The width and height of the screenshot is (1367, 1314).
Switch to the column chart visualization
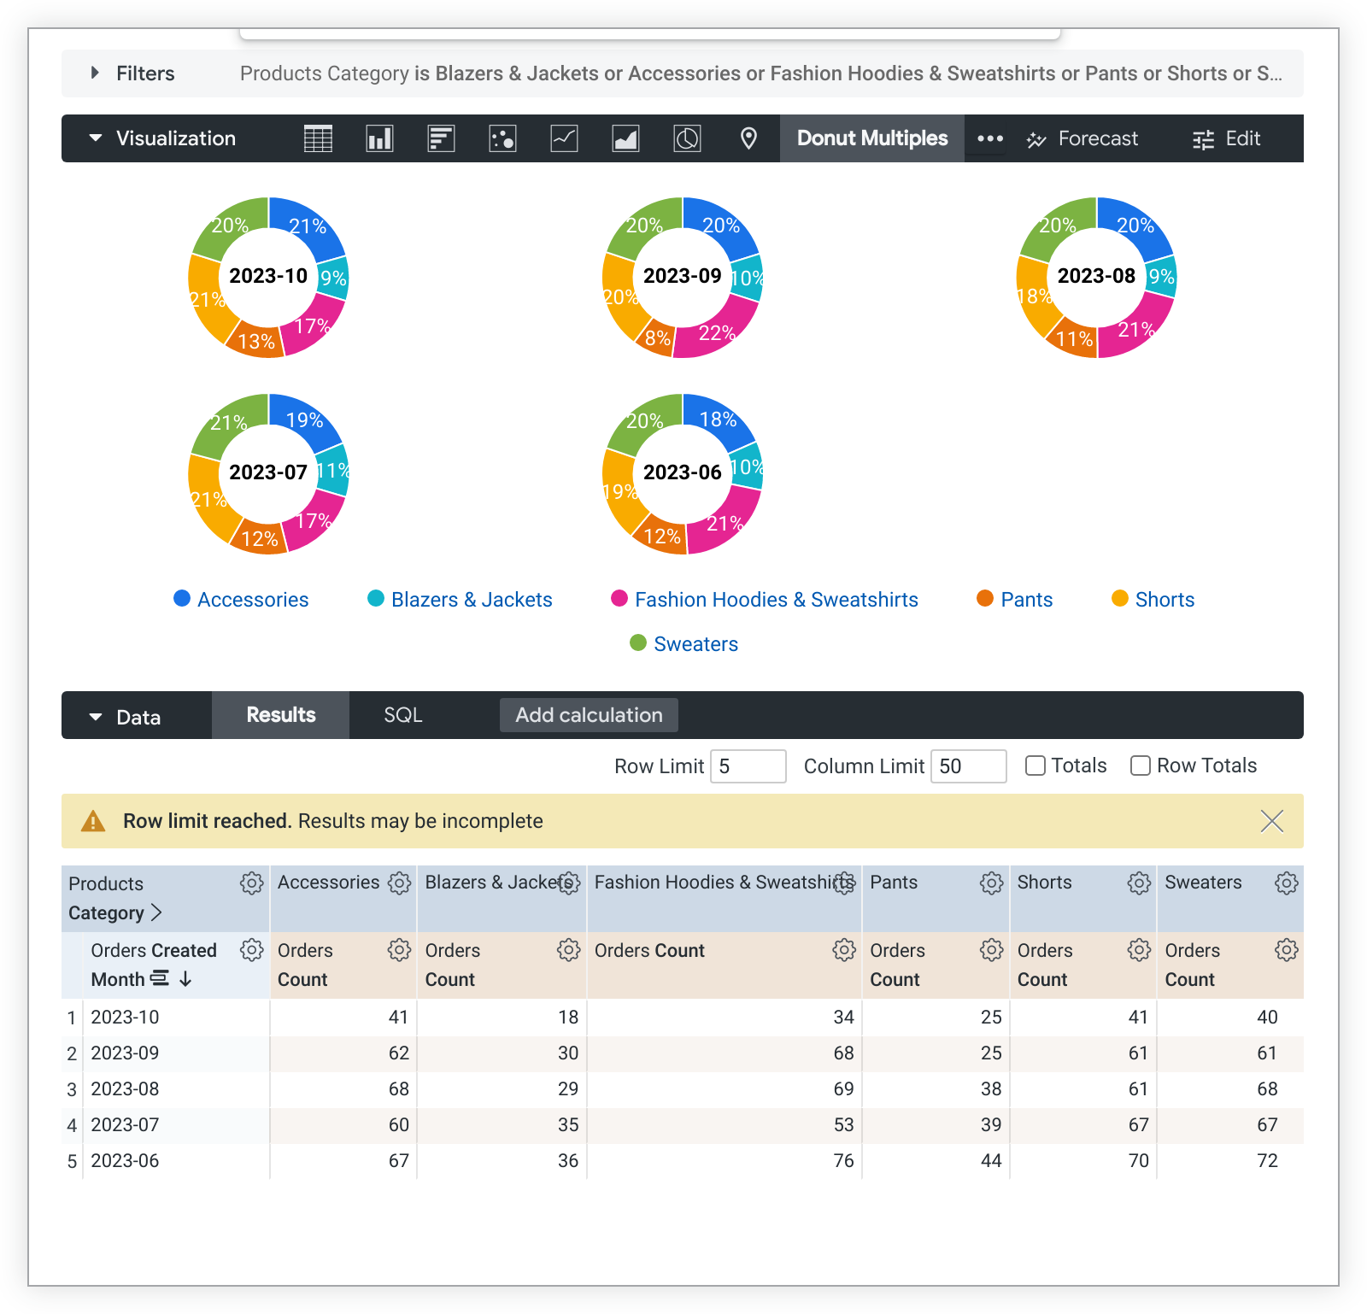click(x=378, y=138)
